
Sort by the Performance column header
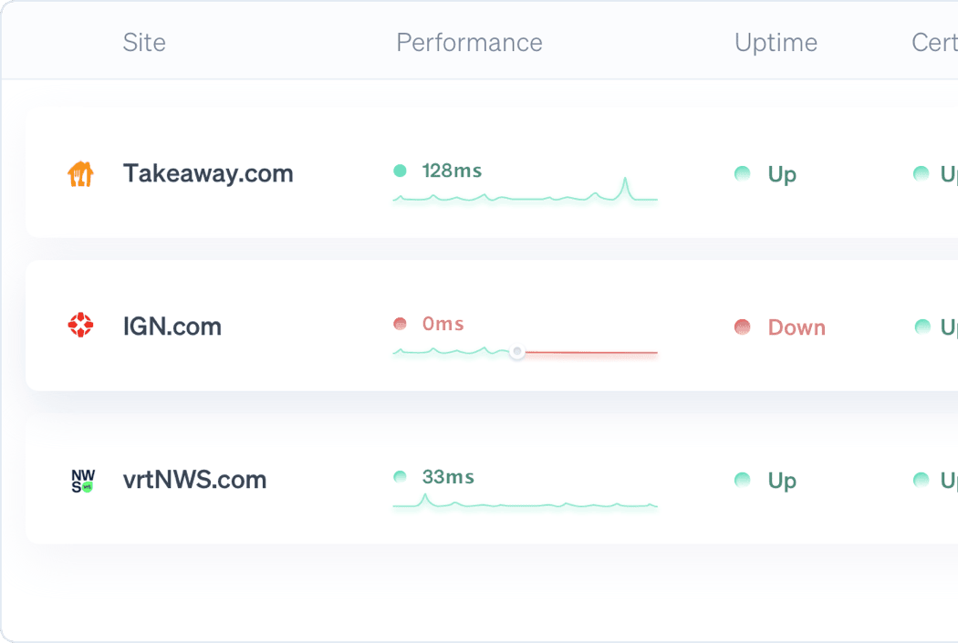pyautogui.click(x=469, y=43)
